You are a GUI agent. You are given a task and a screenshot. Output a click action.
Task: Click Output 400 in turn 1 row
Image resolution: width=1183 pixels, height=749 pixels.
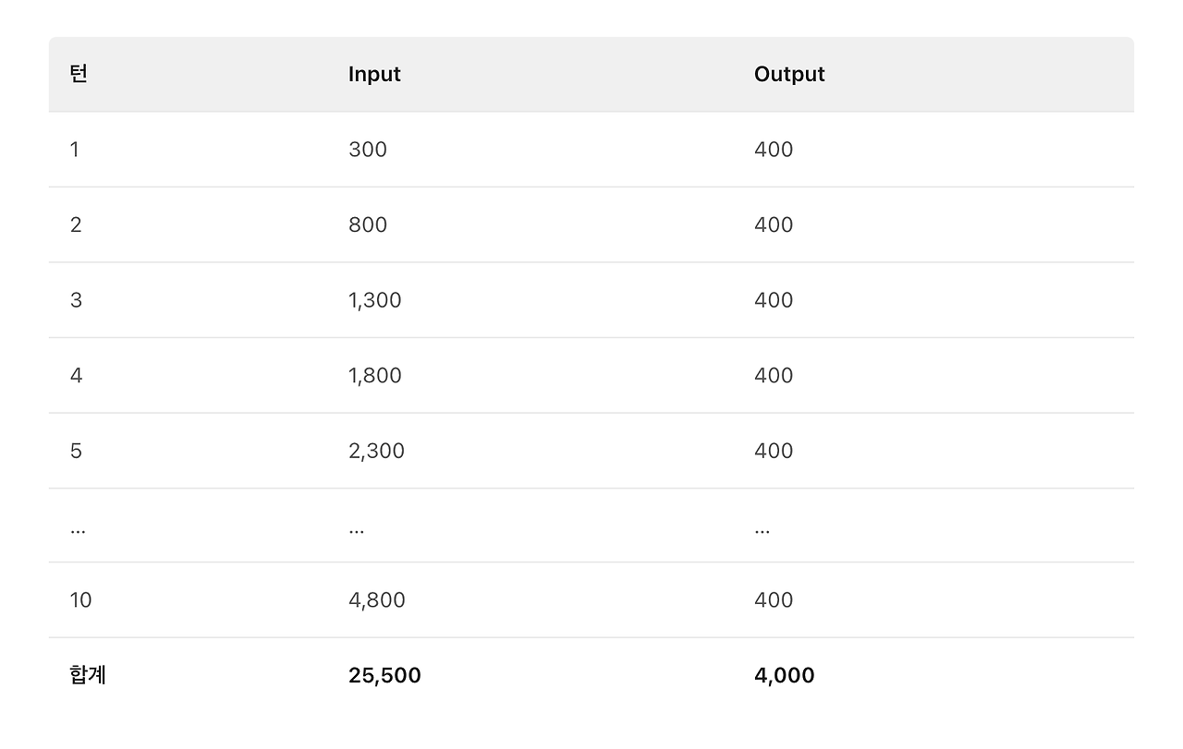click(x=774, y=150)
